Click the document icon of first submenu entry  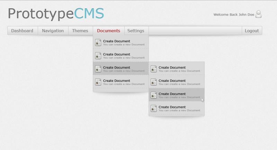pyautogui.click(x=154, y=69)
